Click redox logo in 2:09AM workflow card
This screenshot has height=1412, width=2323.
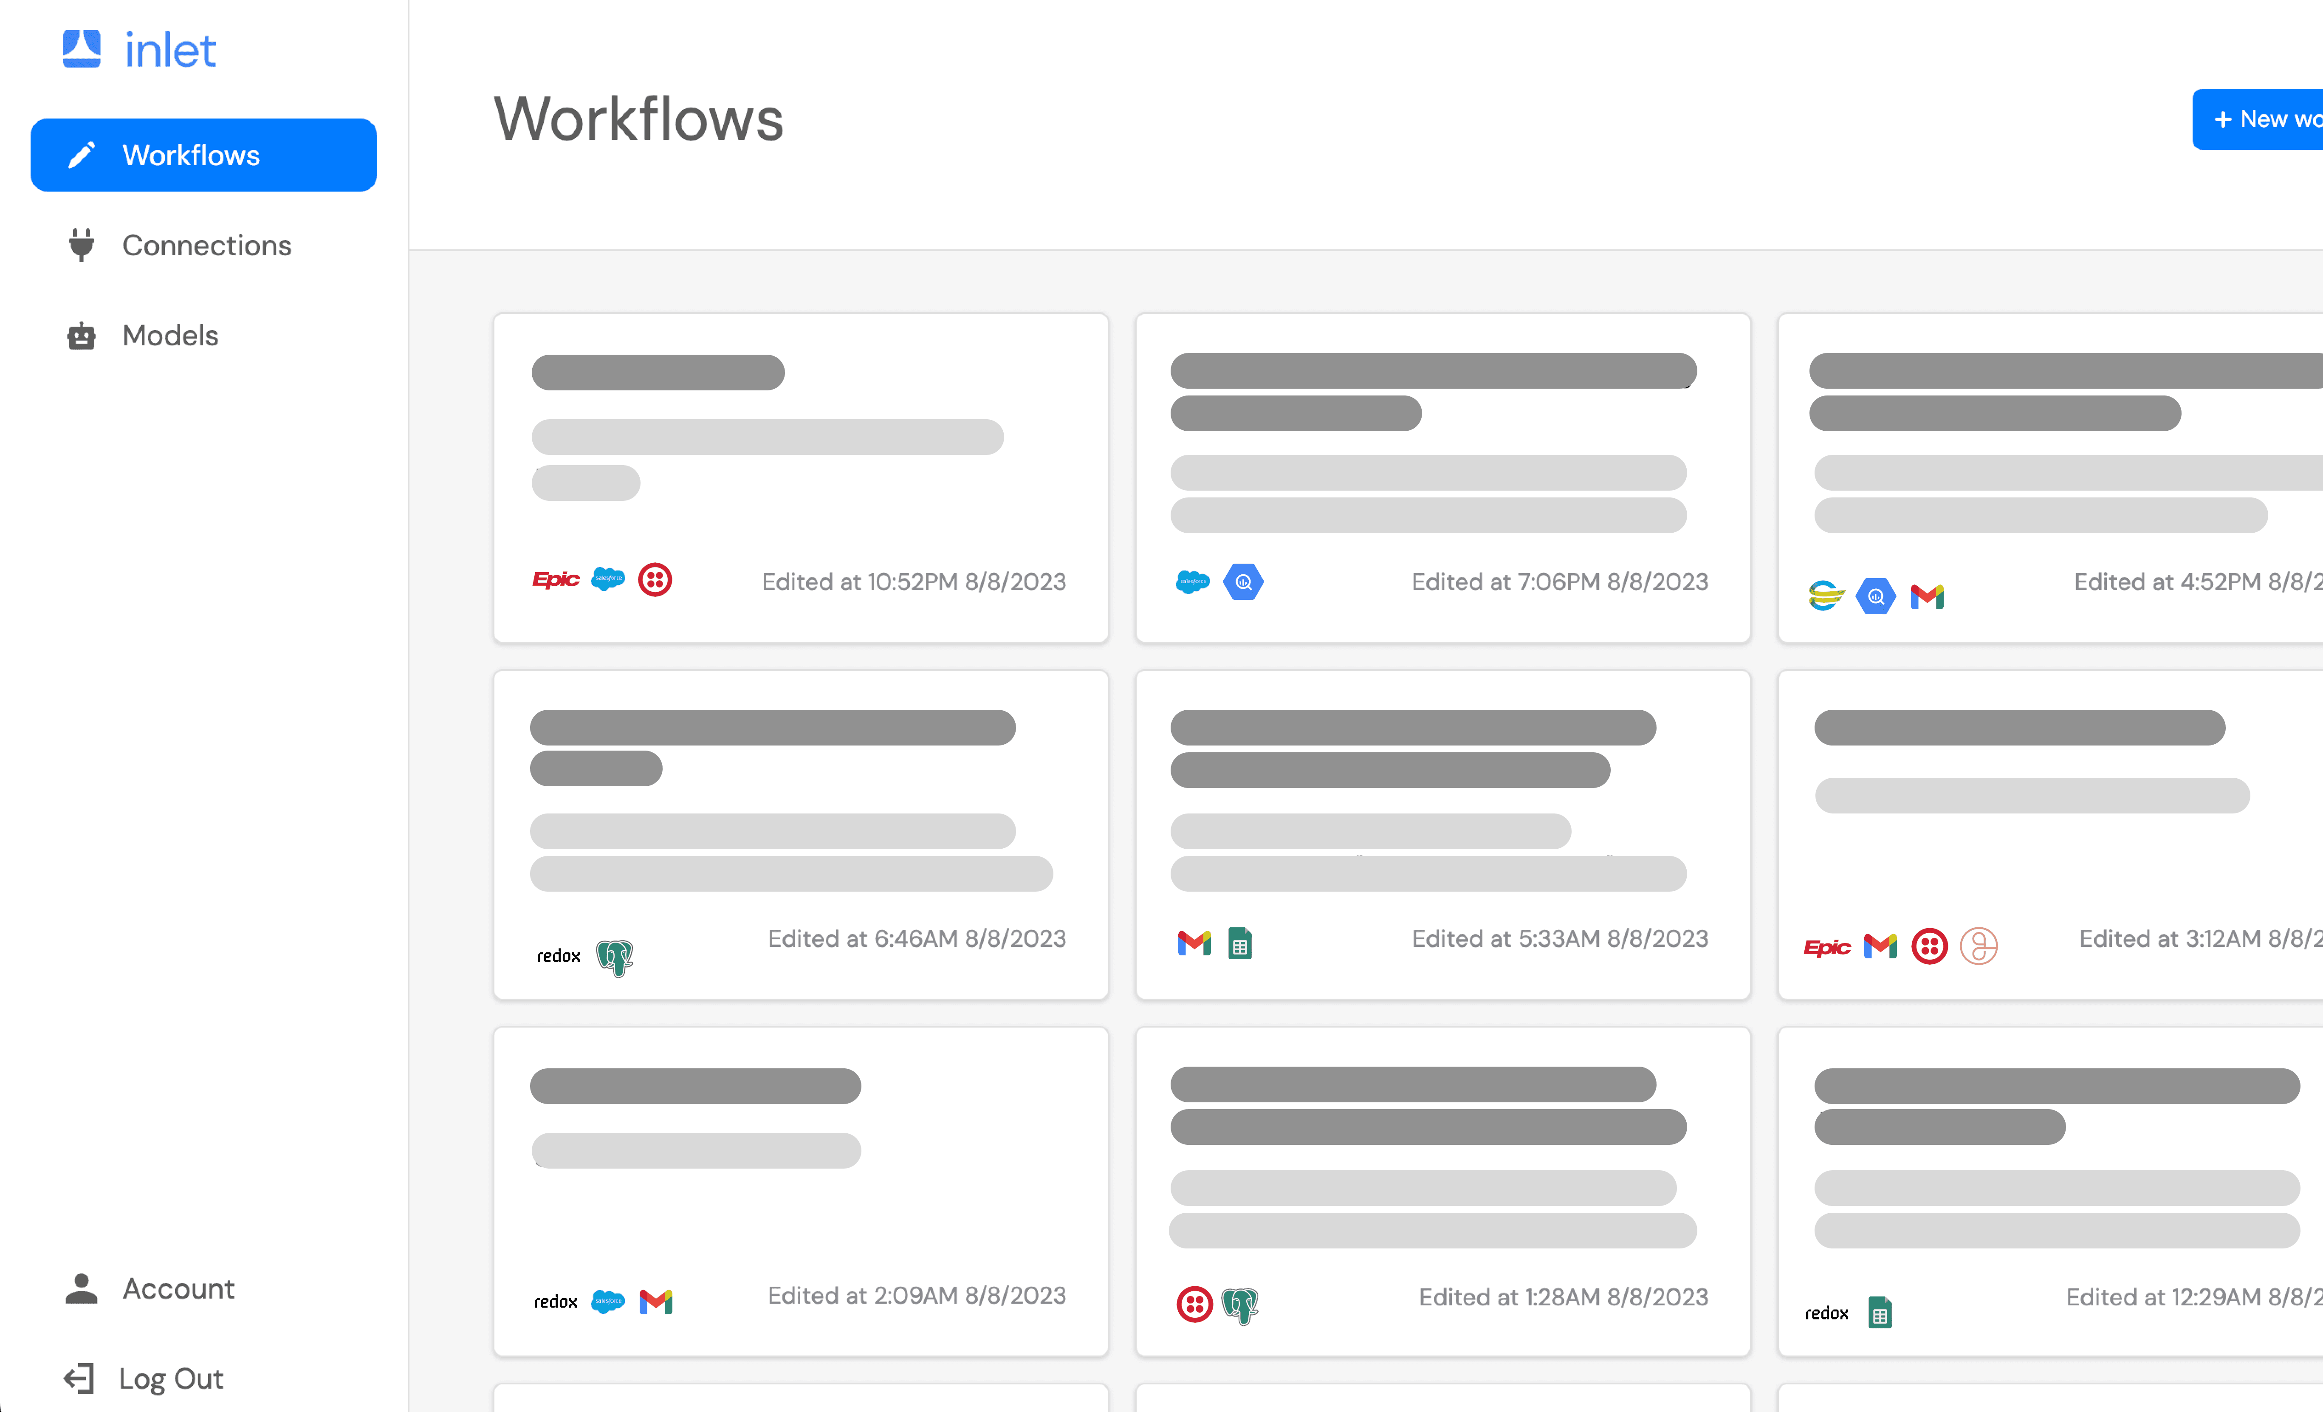click(x=555, y=1302)
